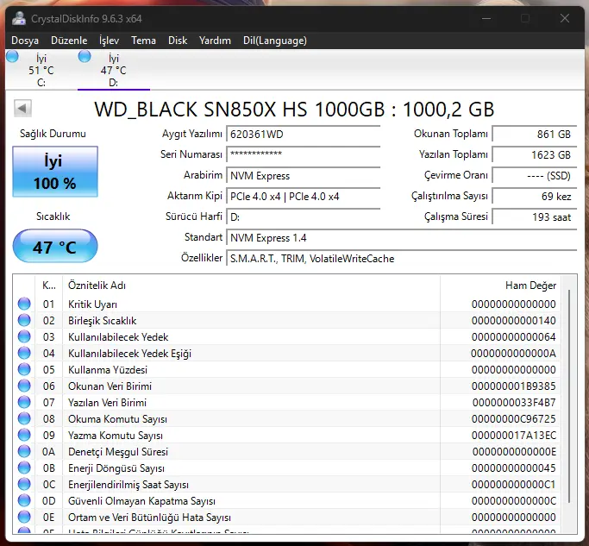Screen dimensions: 589x546
Task: Click the Sağlık Durumu label
Action: [53, 134]
